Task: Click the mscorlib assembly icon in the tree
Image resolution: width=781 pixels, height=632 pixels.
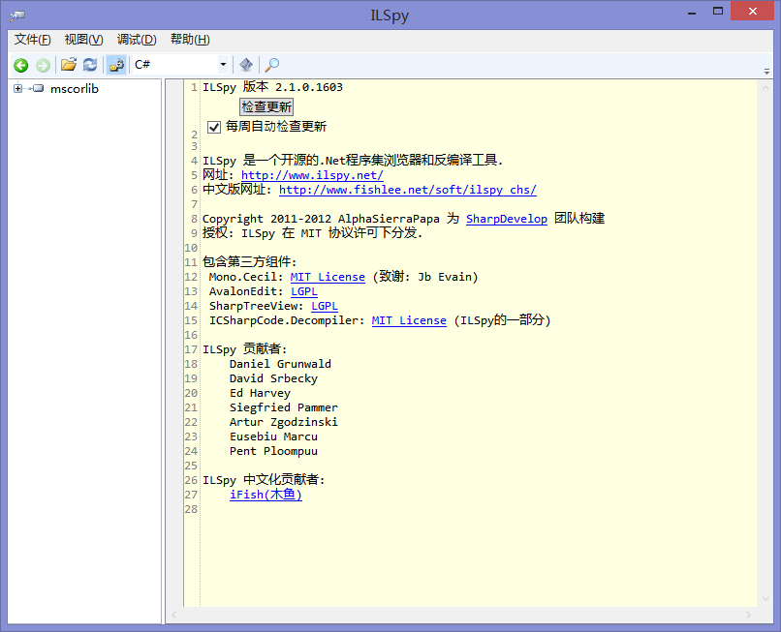Action: [x=38, y=89]
